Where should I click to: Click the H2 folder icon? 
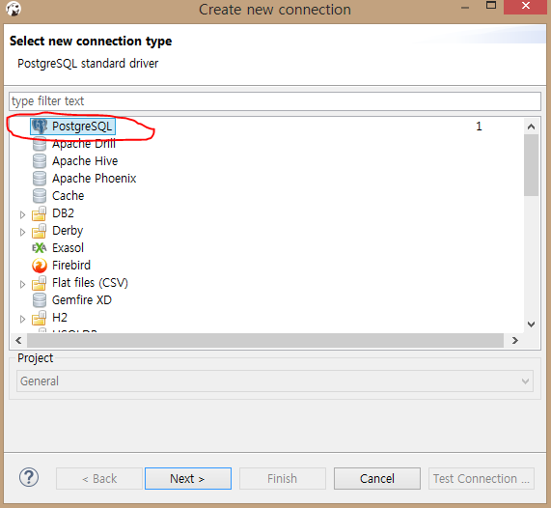pos(40,318)
